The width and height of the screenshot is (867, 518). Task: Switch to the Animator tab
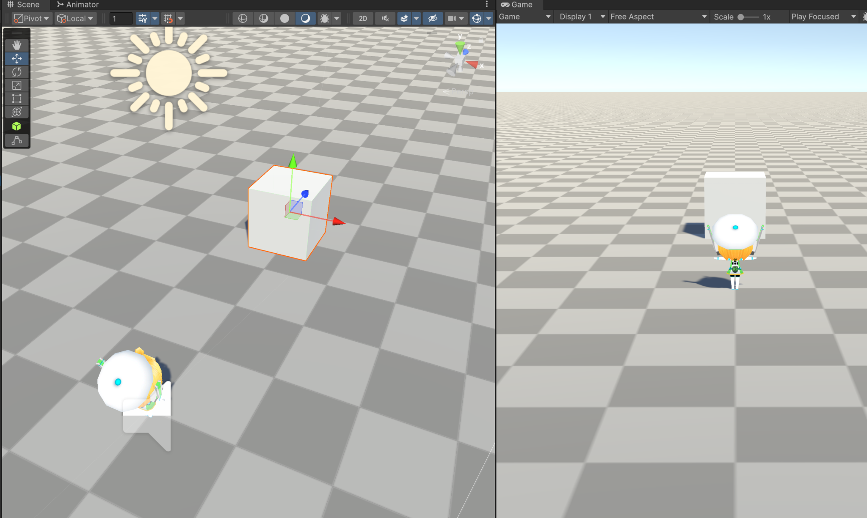(77, 5)
